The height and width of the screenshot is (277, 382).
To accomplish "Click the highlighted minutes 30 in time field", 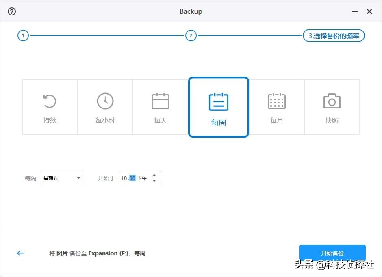I will [132, 178].
